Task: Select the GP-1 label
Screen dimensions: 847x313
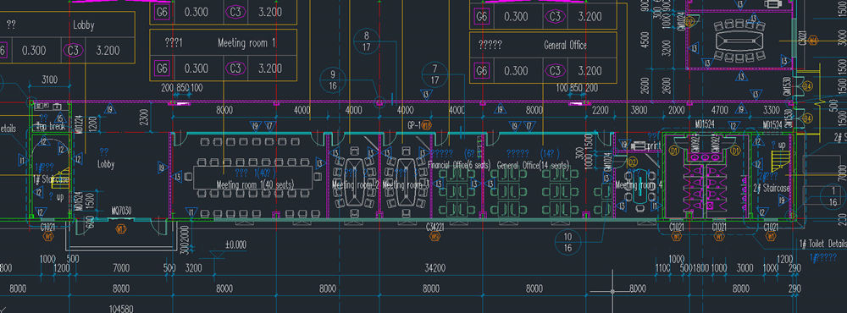Action: [414, 124]
